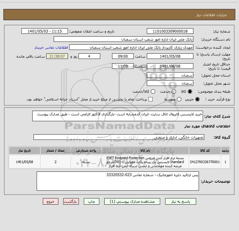Click the need number field 1101003309000018

170,31
